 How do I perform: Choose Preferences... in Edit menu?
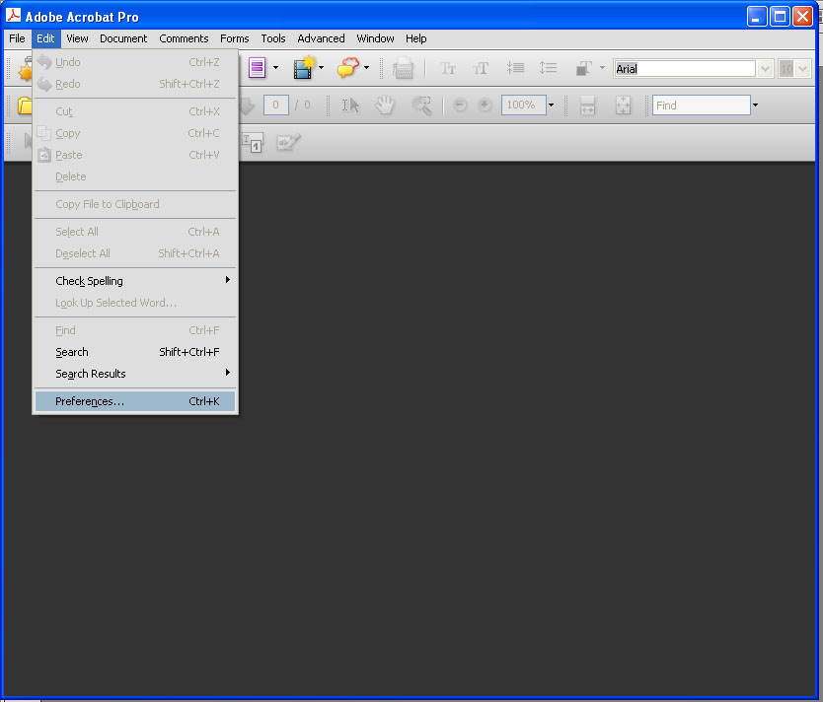click(x=135, y=401)
